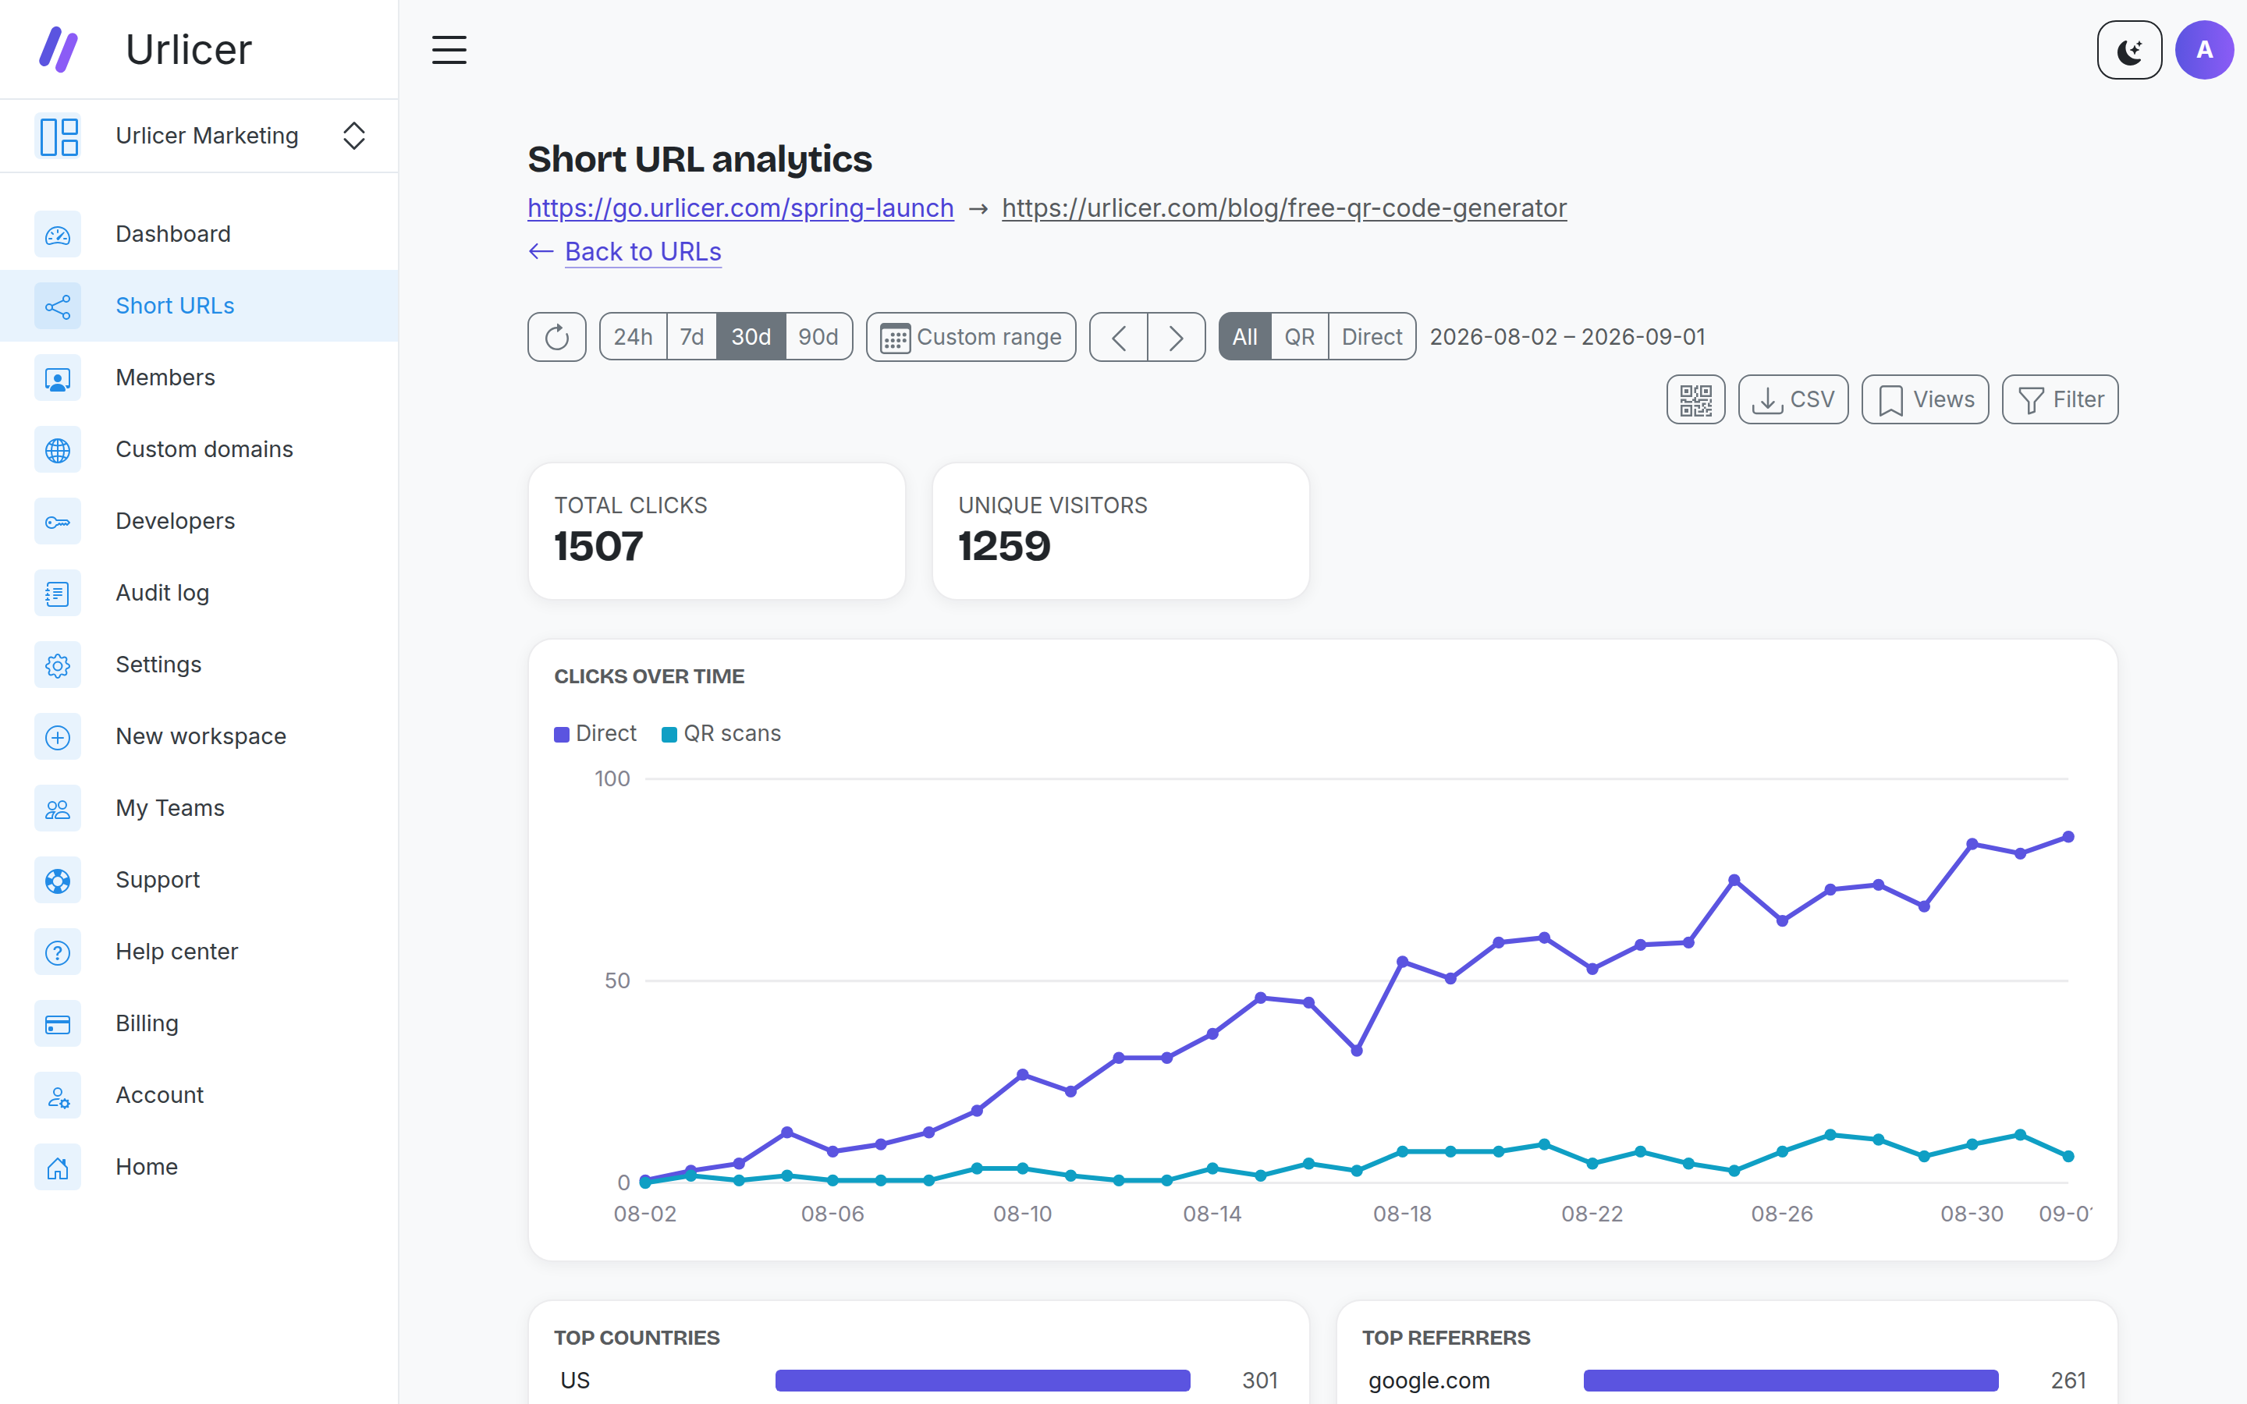Go to Dashboard in sidebar

pyautogui.click(x=199, y=234)
